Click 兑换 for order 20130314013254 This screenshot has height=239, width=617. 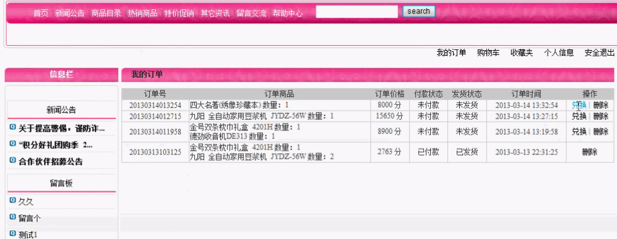click(579, 105)
